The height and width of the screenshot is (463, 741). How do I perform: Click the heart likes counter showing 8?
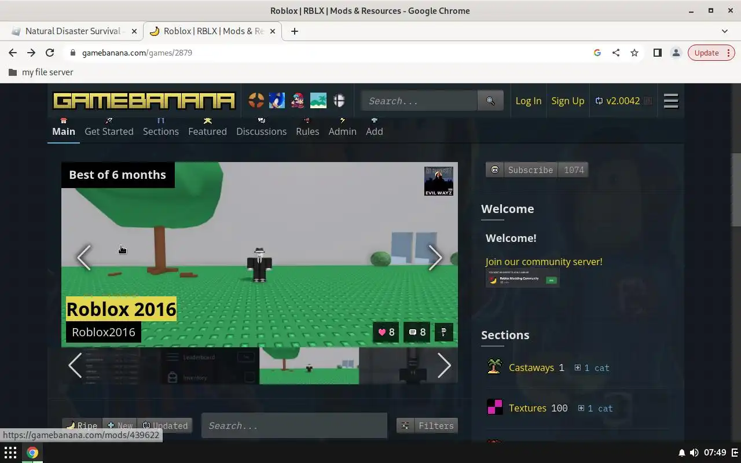pos(386,332)
